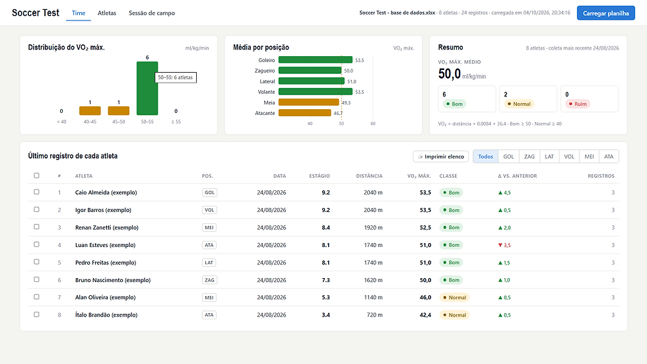Check the box for Renan Zanetti
The width and height of the screenshot is (647, 364).
point(36,227)
